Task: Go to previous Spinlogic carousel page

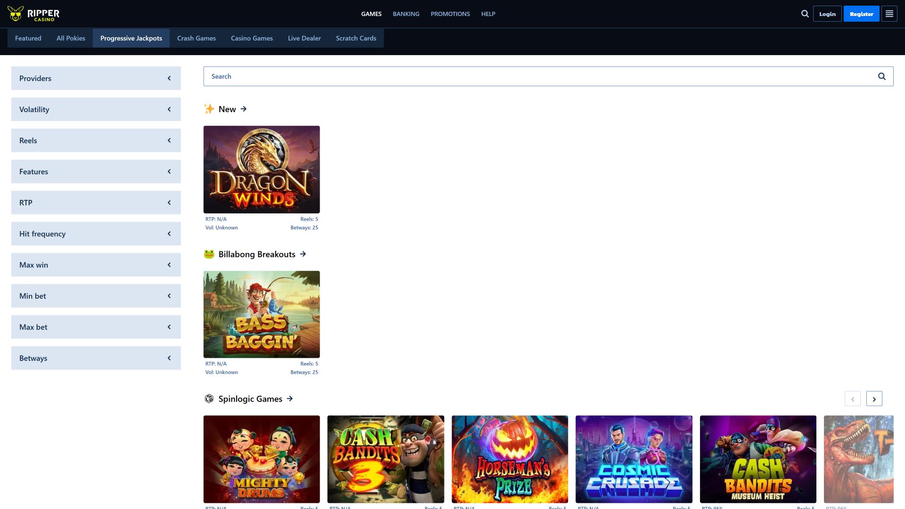Action: 852,399
